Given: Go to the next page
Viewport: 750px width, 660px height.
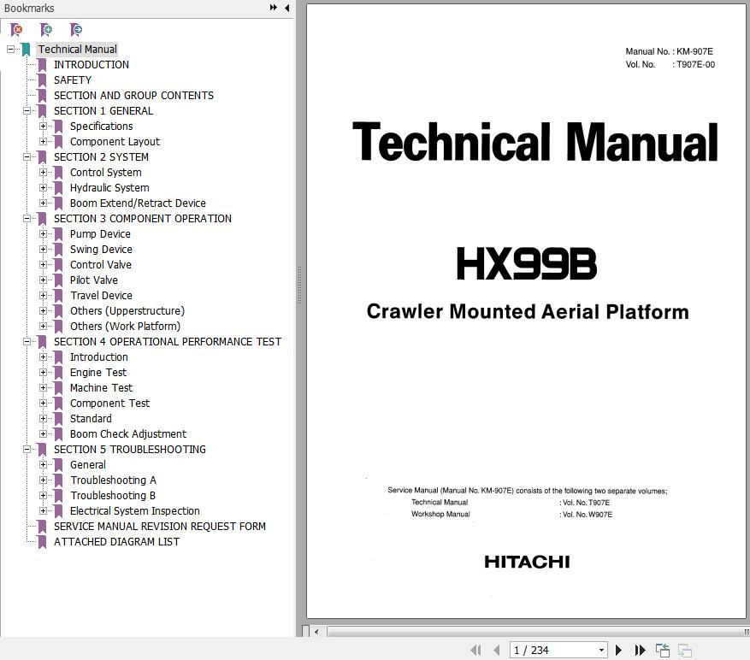Looking at the screenshot, I should tap(618, 650).
